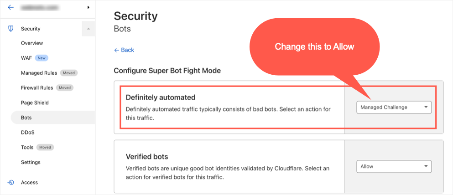Screen dimensions: 453x195
Task: Go to Security Overview
Action: (x=32, y=43)
